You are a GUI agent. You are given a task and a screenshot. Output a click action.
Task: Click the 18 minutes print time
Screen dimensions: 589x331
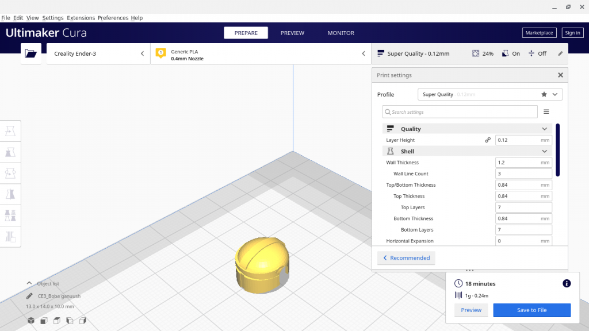click(480, 284)
